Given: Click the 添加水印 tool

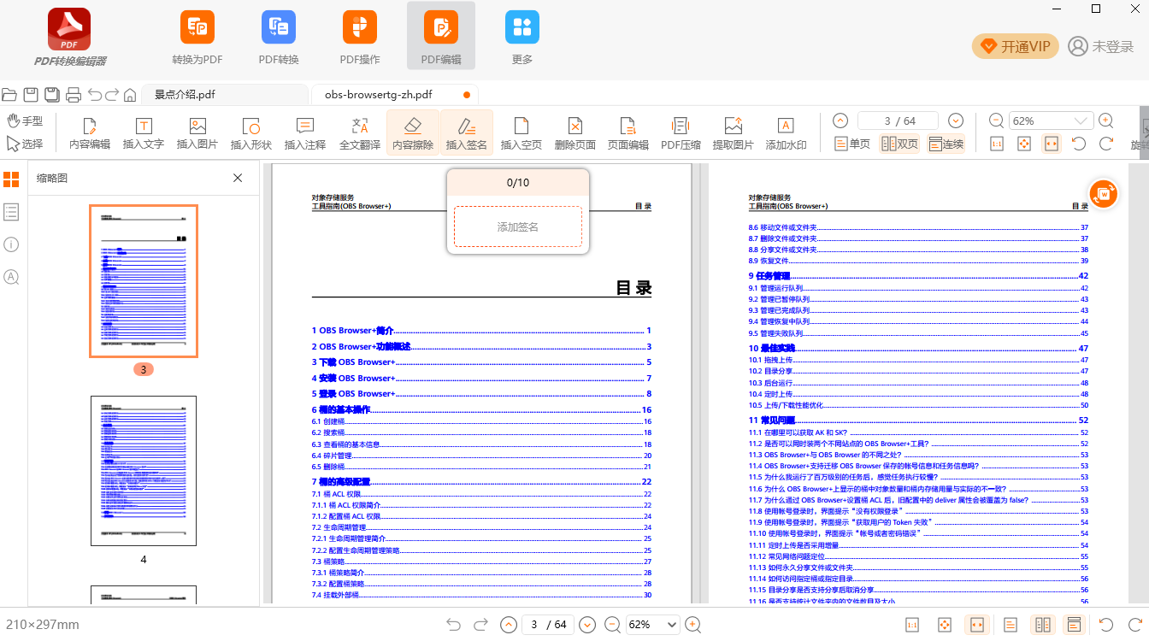Looking at the screenshot, I should [x=787, y=133].
